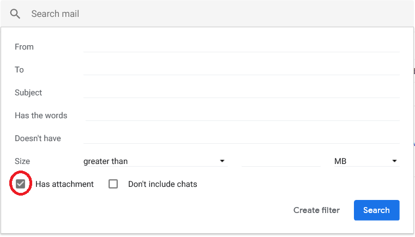Click the arrow beside greater than
415x237 pixels.
point(222,161)
